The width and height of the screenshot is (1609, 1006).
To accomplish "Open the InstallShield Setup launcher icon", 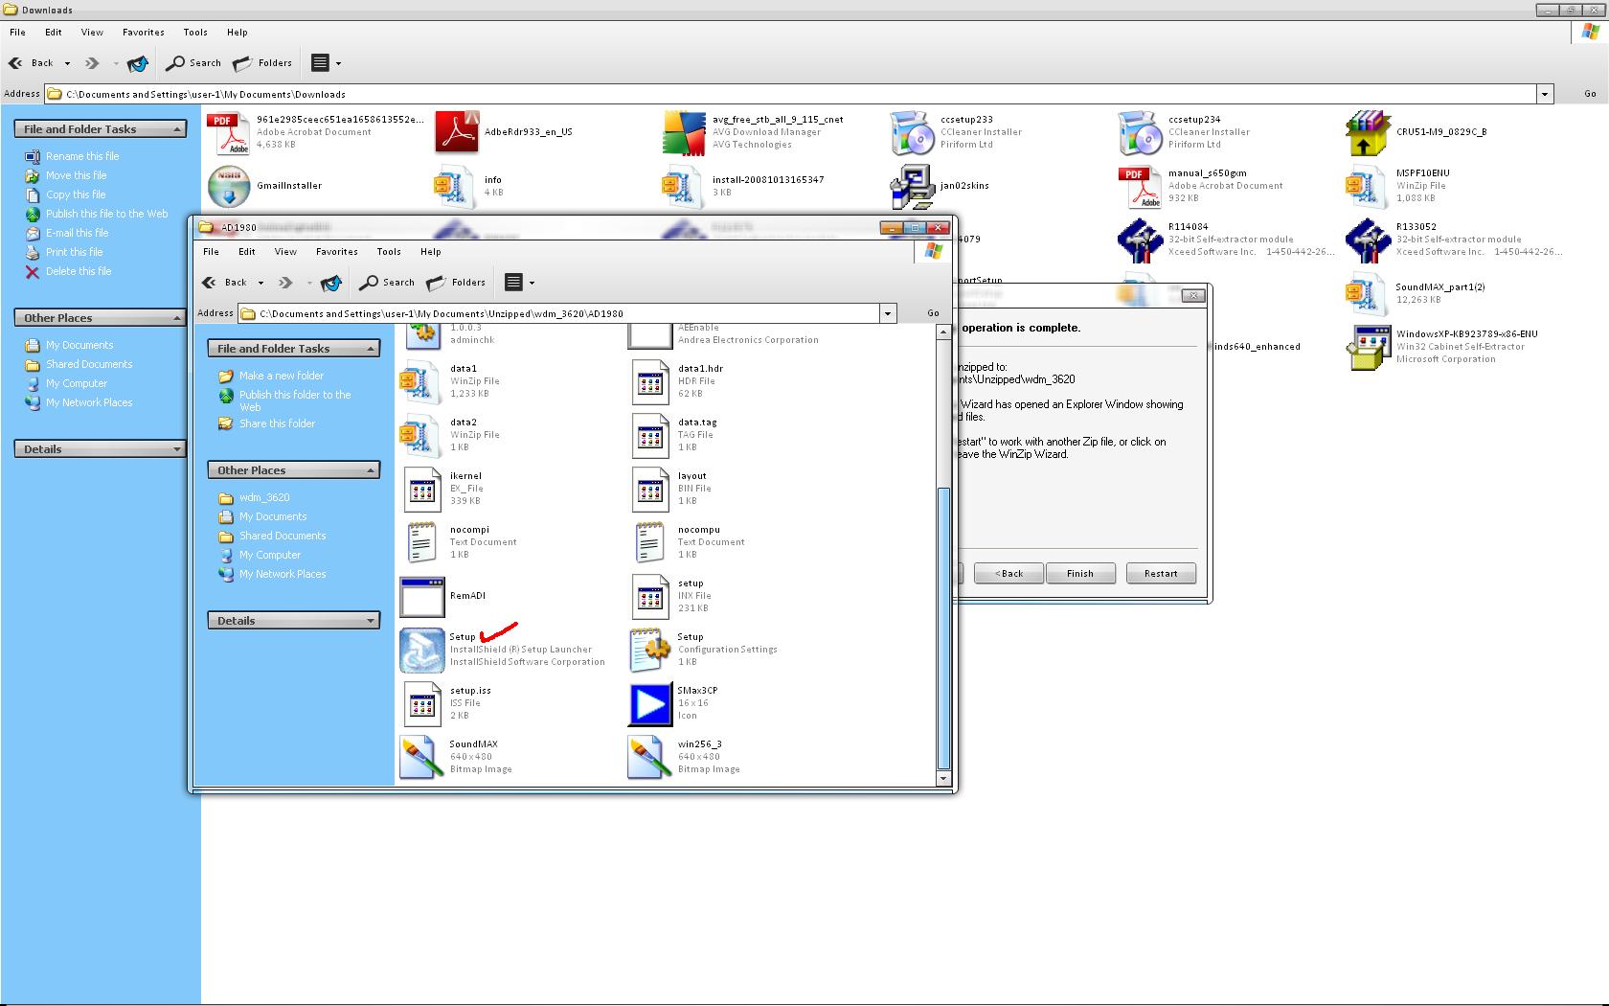I will (x=421, y=650).
